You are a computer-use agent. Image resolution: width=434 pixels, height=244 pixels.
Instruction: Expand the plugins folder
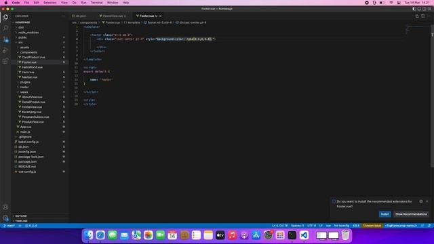click(x=25, y=82)
